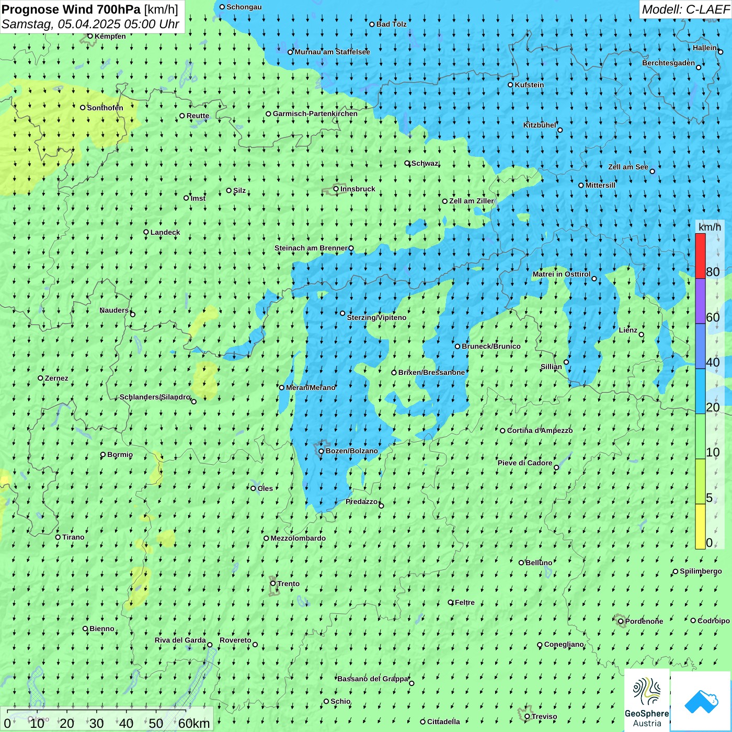732x732 pixels.
Task: Click the 60km mark on scale bar
Action: pos(193,724)
